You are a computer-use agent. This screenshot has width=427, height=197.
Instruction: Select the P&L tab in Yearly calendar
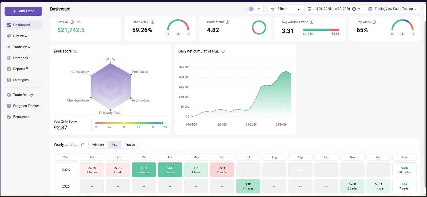click(x=114, y=145)
